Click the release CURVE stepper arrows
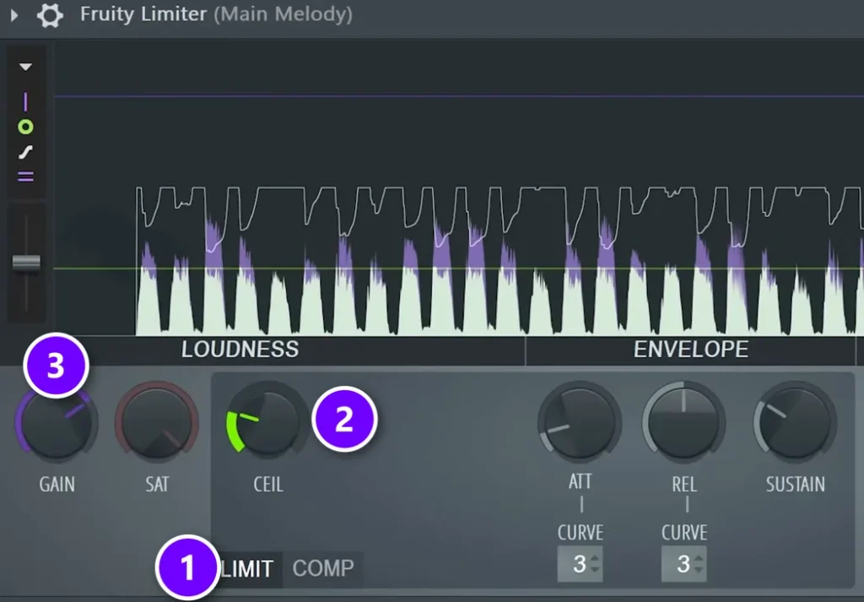Image resolution: width=864 pixels, height=602 pixels. 699,564
